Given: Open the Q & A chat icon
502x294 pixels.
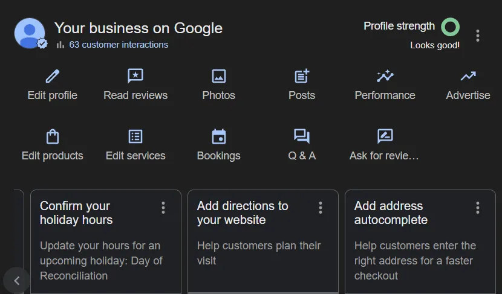Looking at the screenshot, I should [302, 136].
